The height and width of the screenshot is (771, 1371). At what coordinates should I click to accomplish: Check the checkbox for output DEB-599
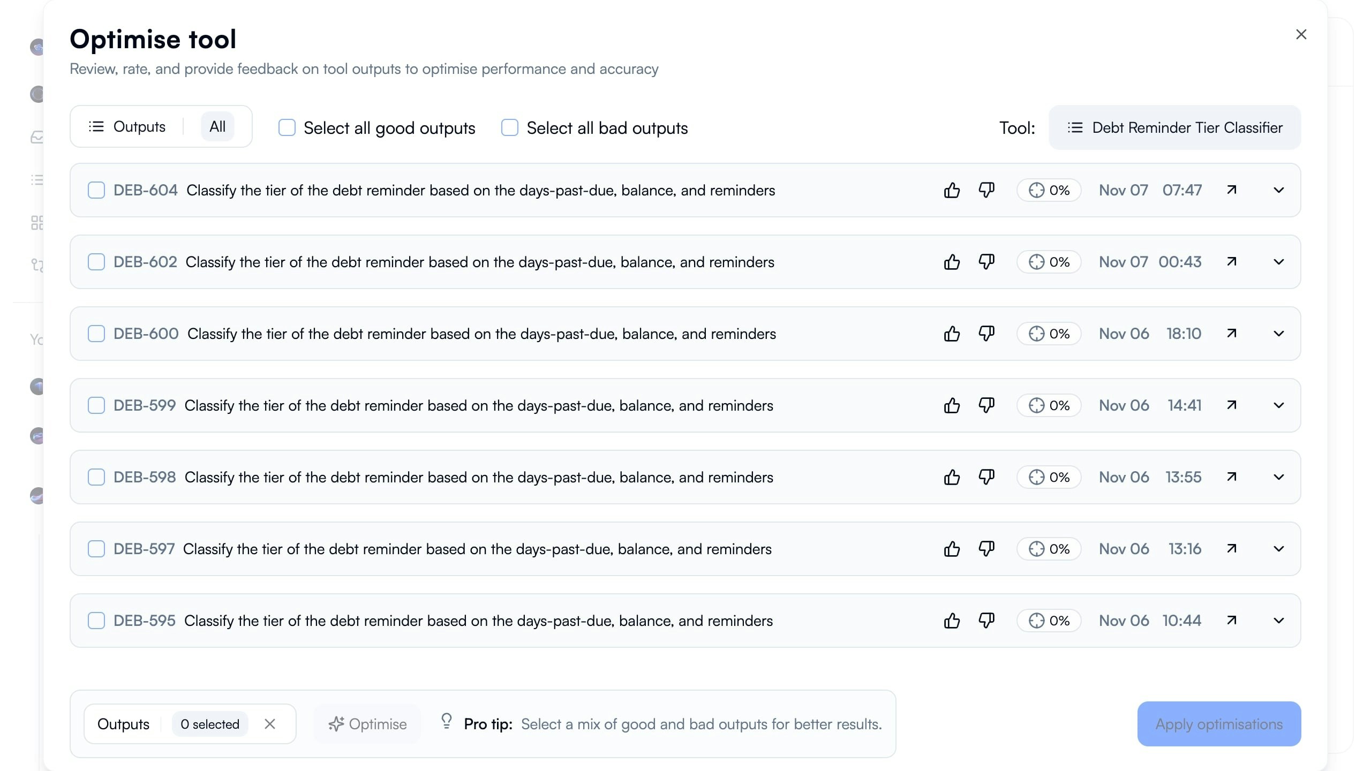click(x=96, y=405)
